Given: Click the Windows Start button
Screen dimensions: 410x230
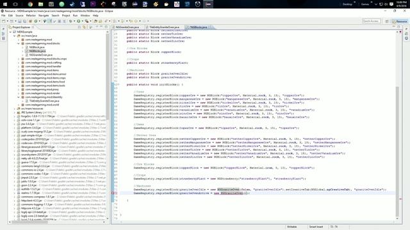Looking at the screenshot, I should coord(4,4).
